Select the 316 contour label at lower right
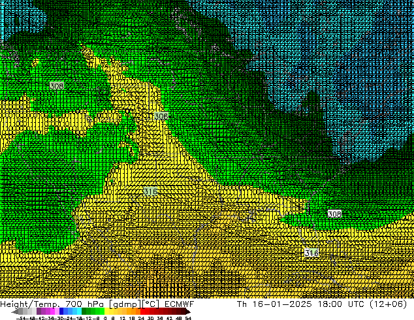 [311, 253]
